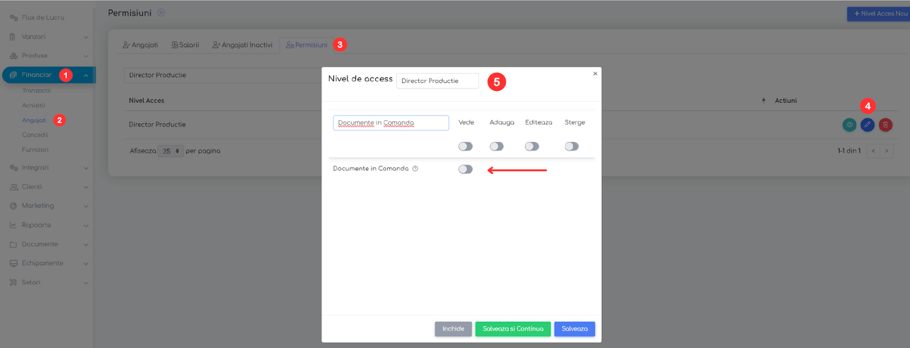Expand the Vanzari sidebar menu

pyautogui.click(x=48, y=37)
